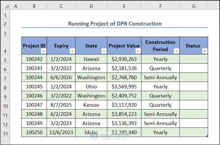
Task: Select column G header
Action: coord(194,6)
